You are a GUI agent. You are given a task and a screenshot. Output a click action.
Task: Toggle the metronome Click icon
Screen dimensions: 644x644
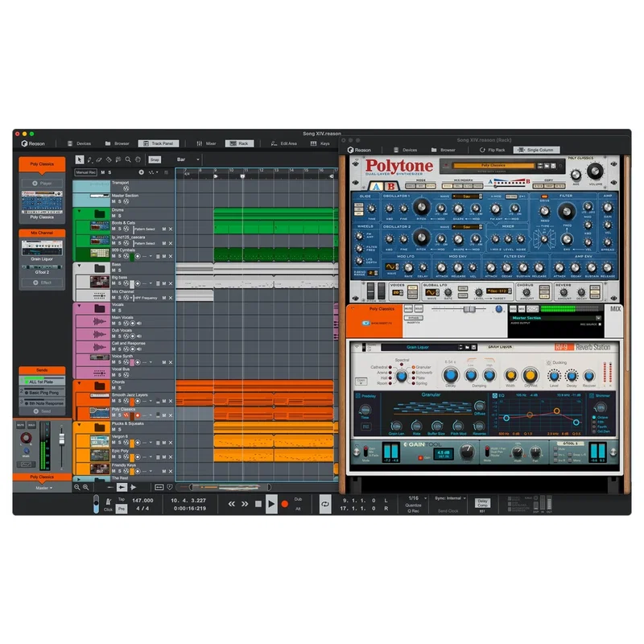point(109,502)
